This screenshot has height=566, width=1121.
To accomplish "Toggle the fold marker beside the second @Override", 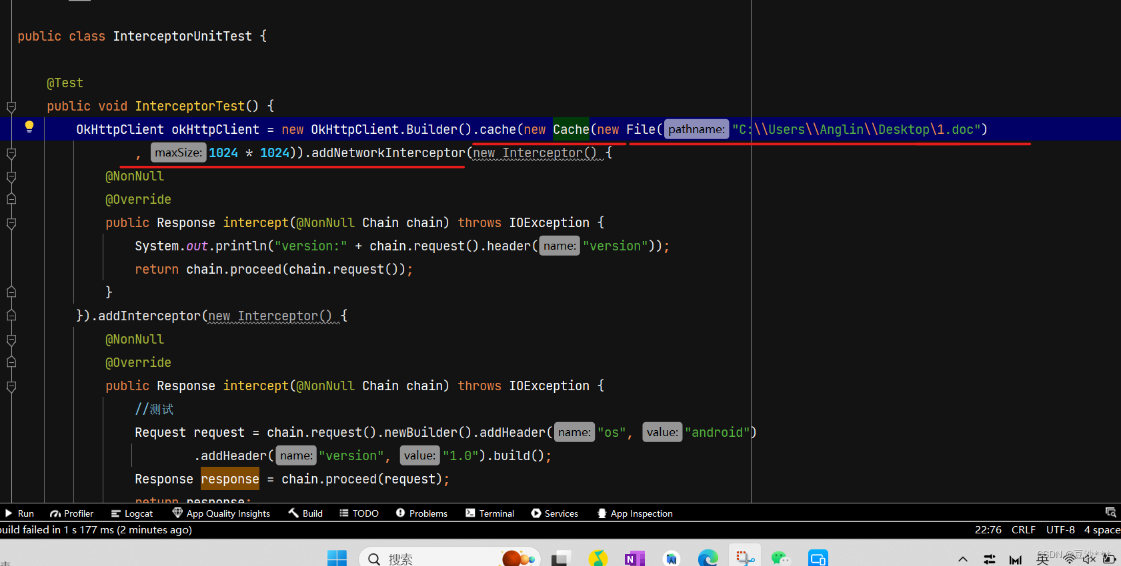I will pyautogui.click(x=11, y=362).
